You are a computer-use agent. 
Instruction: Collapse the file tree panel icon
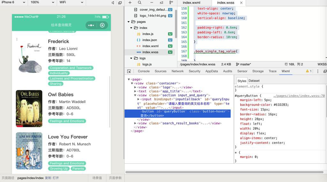point(171,3)
